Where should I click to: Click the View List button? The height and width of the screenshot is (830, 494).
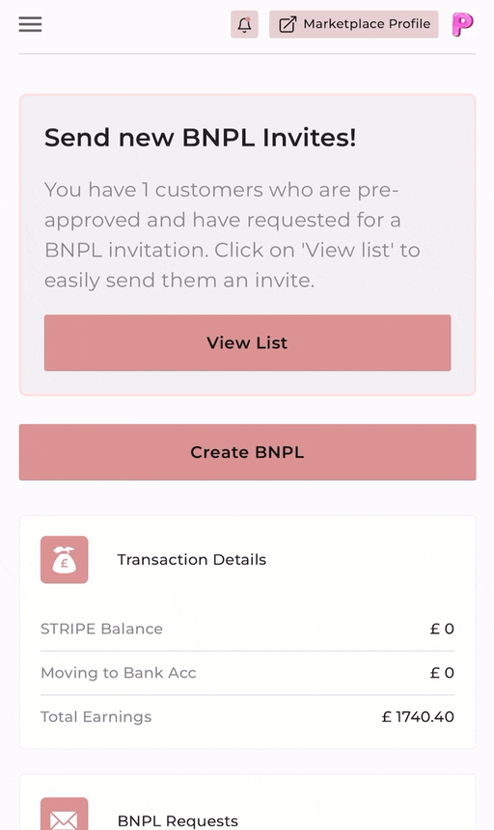coord(248,343)
